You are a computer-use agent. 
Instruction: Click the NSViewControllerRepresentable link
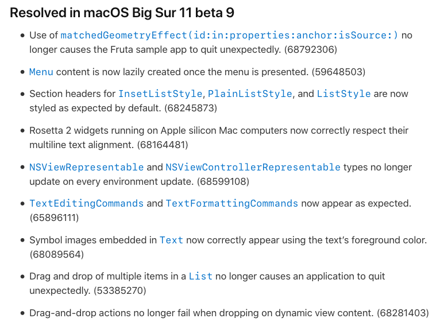tap(253, 167)
